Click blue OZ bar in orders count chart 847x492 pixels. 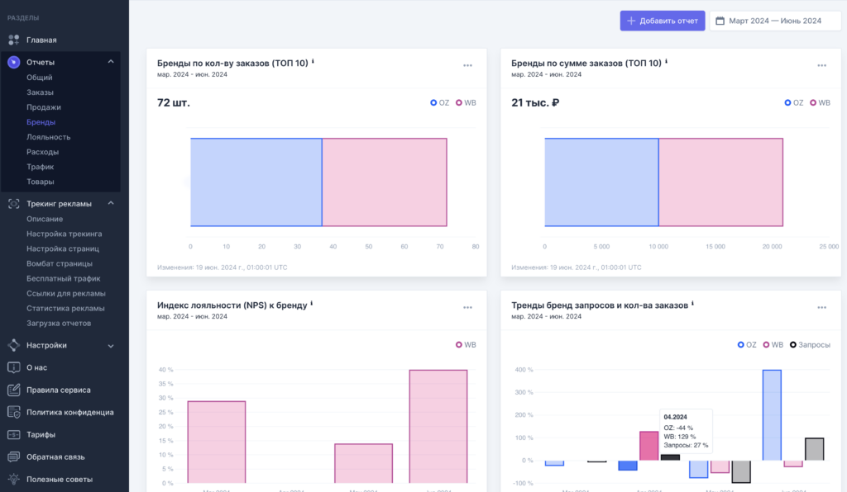coord(256,182)
